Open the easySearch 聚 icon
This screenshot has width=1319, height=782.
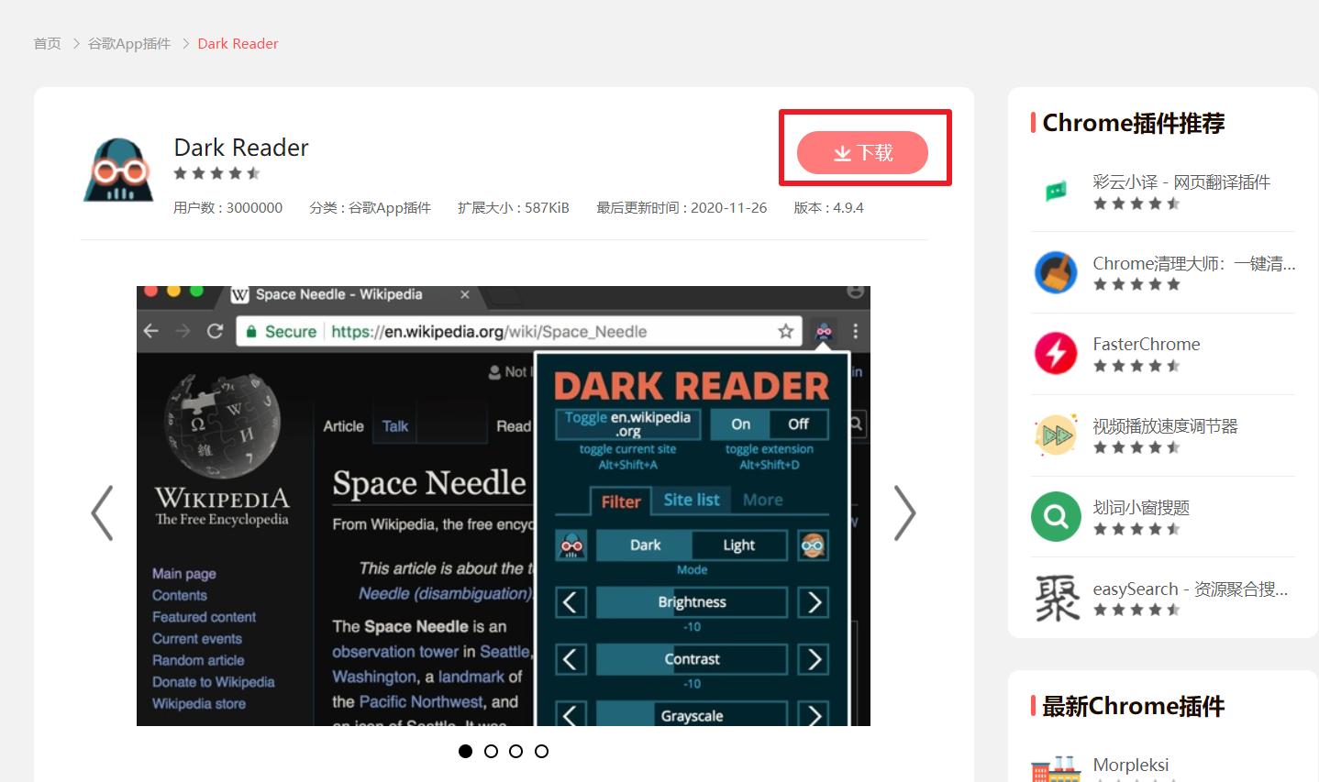pyautogui.click(x=1056, y=598)
